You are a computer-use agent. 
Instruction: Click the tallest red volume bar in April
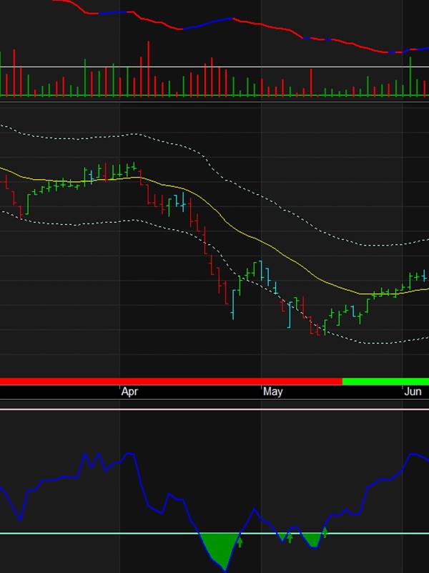(149, 69)
